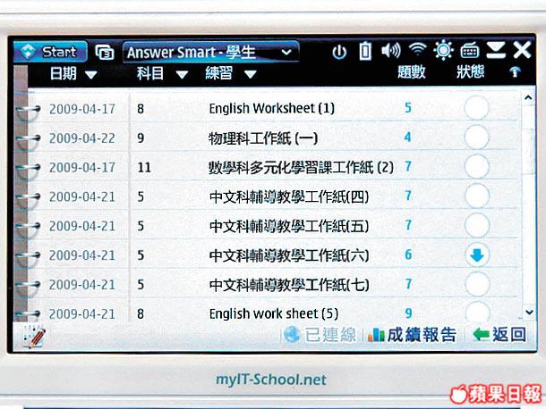Click the upload arrow icon beside 狀態
This screenshot has width=546, height=409.
[x=515, y=72]
